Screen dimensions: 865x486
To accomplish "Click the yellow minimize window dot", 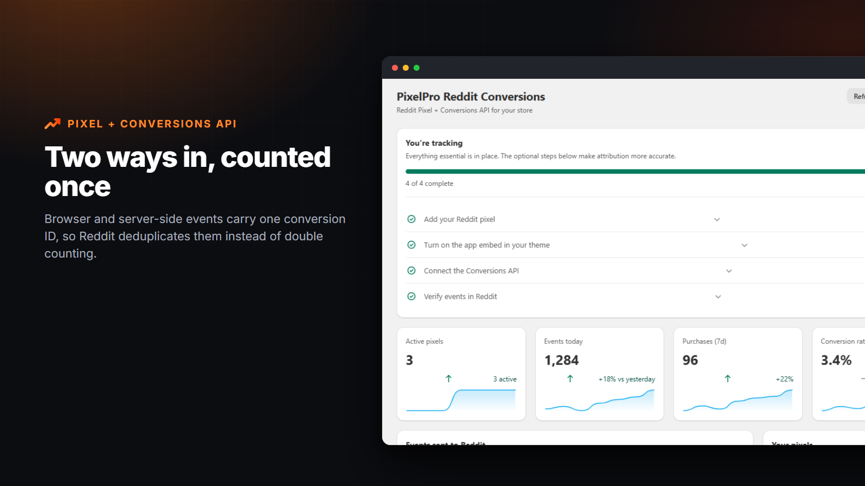I will coord(406,67).
